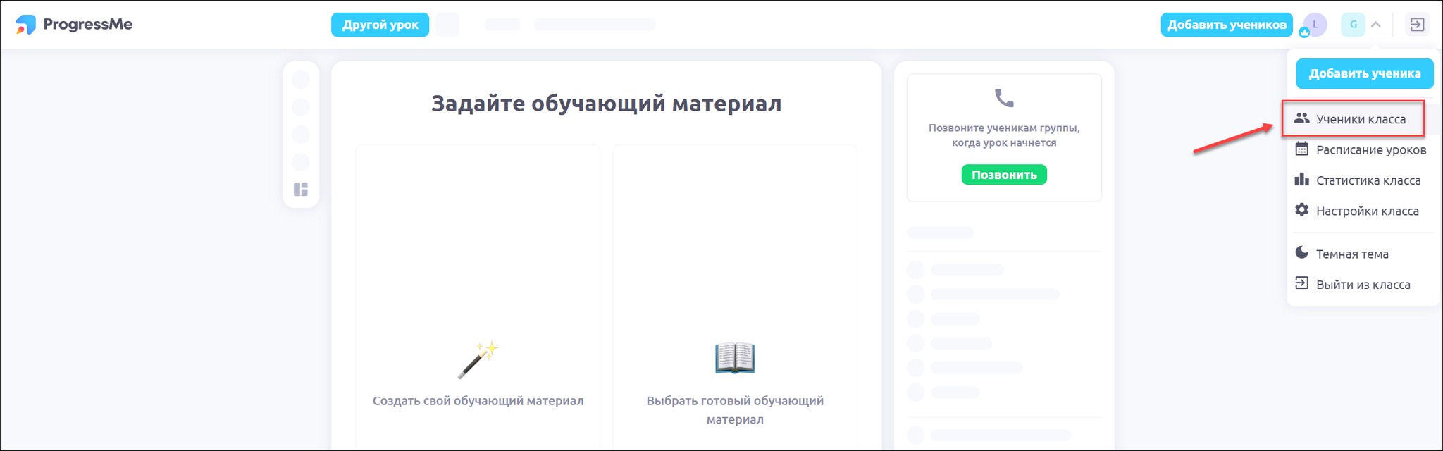1443x451 pixels.
Task: Select Создать свой обучающий материал card
Action: pos(478,296)
